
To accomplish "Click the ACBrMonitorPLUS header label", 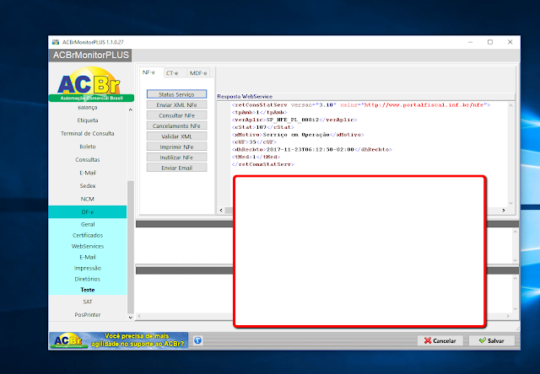I will (x=90, y=55).
